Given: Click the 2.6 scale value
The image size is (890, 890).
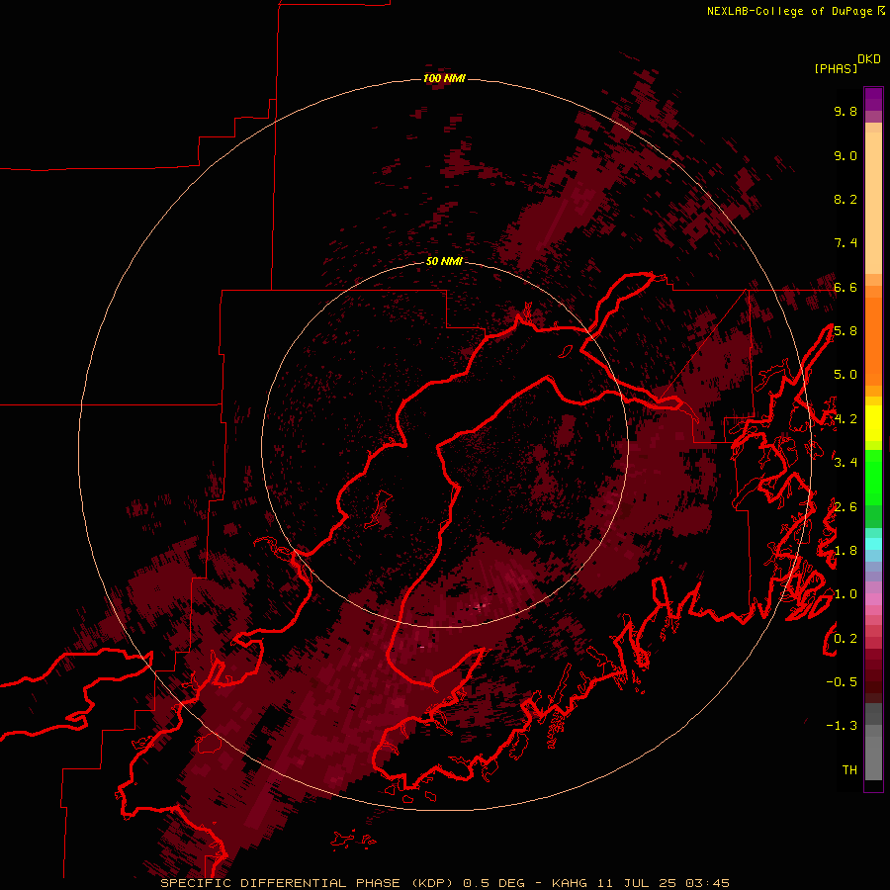Looking at the screenshot, I should click(845, 507).
